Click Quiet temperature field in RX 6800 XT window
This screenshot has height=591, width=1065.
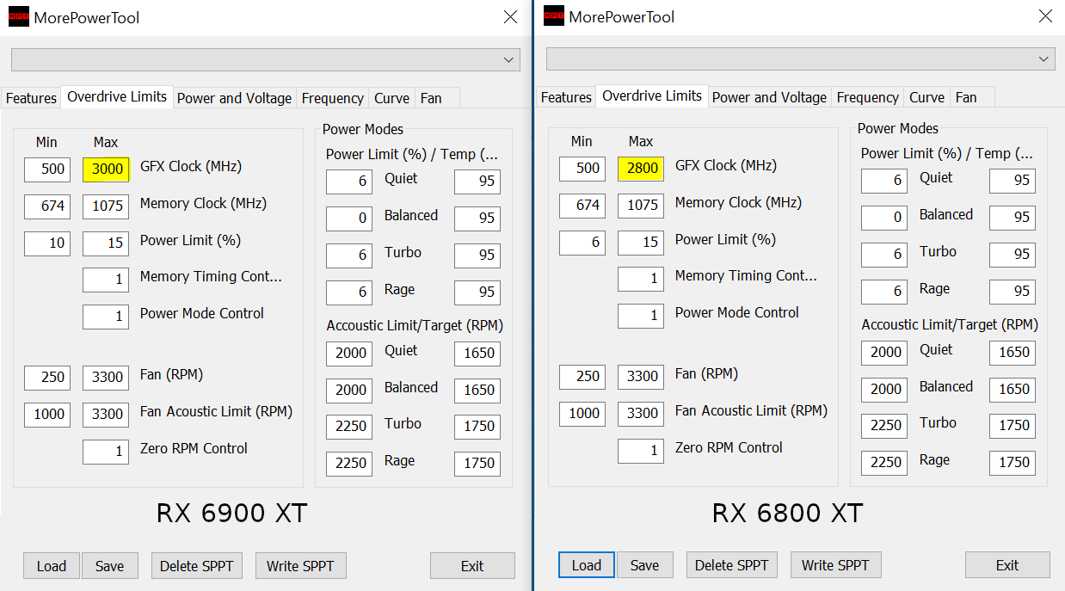(x=1013, y=181)
